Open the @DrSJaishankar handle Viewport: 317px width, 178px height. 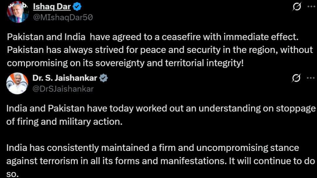63,89
